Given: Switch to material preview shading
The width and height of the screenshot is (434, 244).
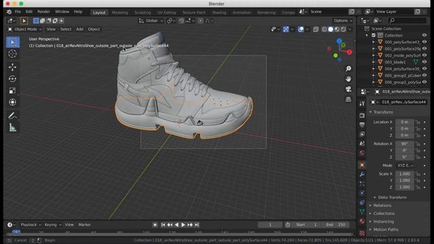Looking at the screenshot, I should (337, 29).
